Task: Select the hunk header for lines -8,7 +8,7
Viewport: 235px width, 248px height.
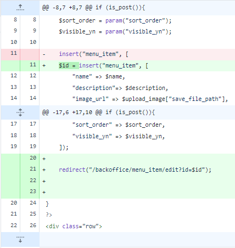Action: click(x=93, y=8)
